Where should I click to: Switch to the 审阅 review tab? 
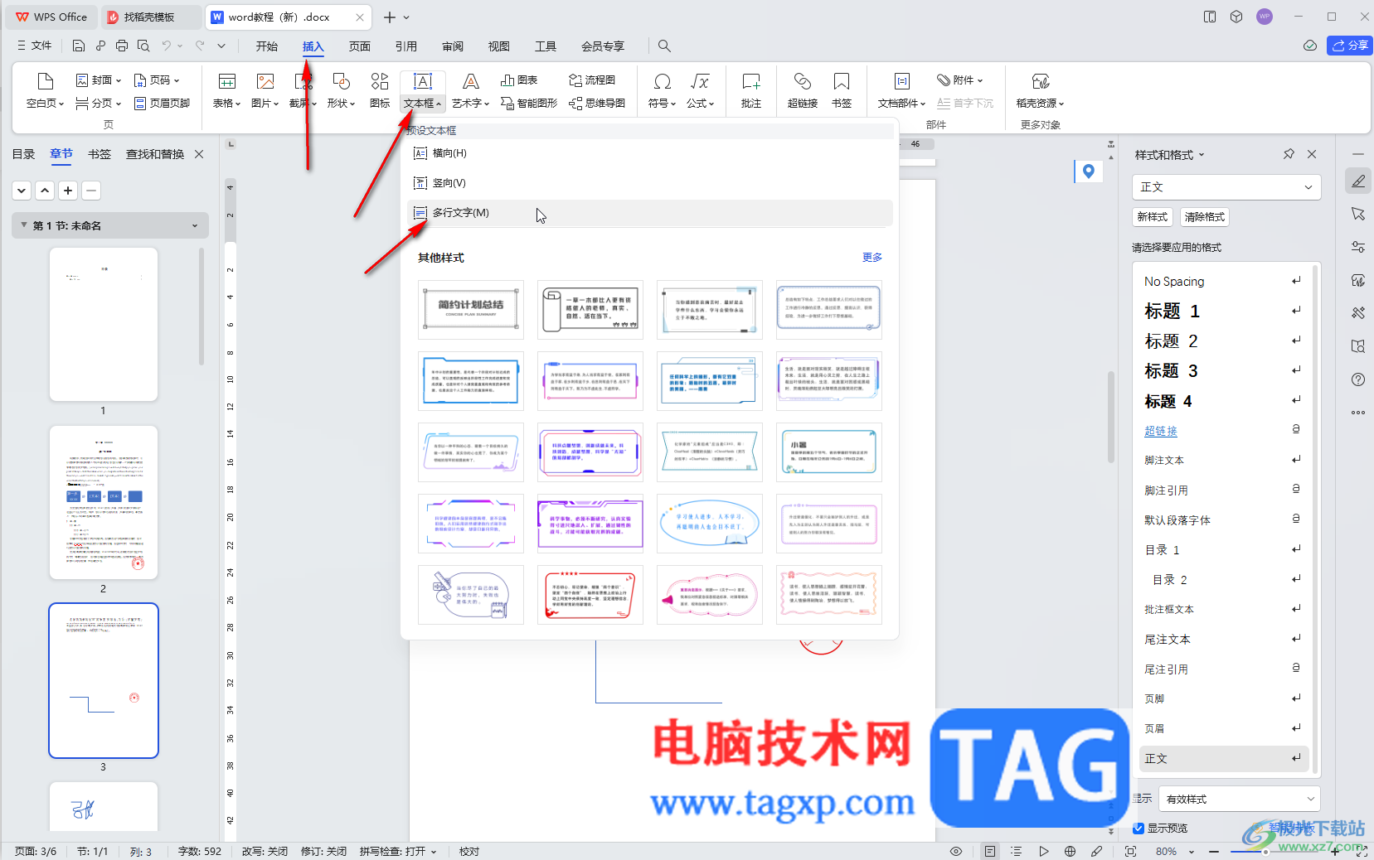(x=453, y=46)
